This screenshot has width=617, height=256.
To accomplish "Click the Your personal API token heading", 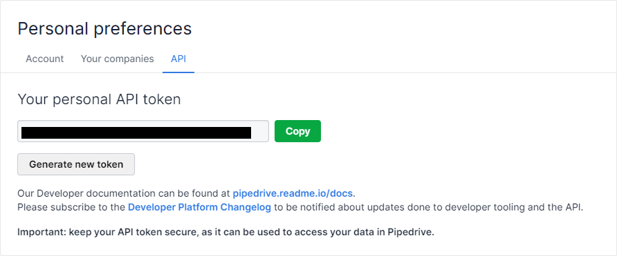I will (99, 100).
